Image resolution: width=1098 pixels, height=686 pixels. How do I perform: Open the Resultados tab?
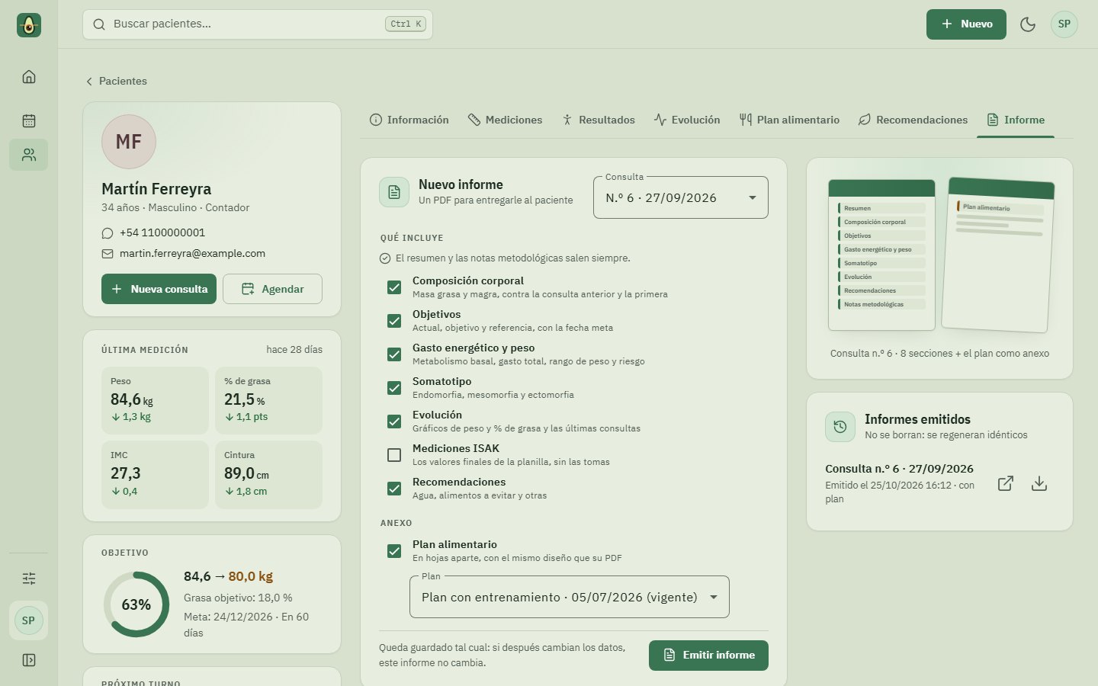click(599, 120)
